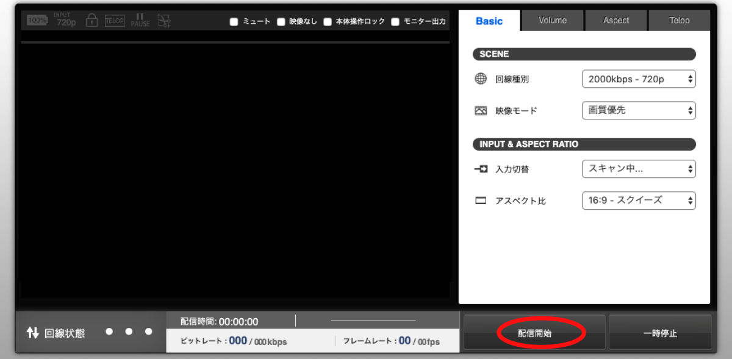Click the 100% battery status icon
This screenshot has height=359, width=732.
coord(37,20)
